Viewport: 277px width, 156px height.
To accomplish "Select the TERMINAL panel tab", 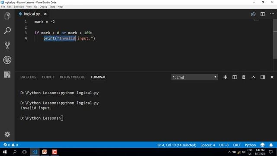I will coord(98,77).
